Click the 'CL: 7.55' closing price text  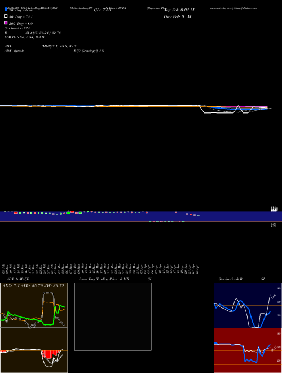point(102,10)
